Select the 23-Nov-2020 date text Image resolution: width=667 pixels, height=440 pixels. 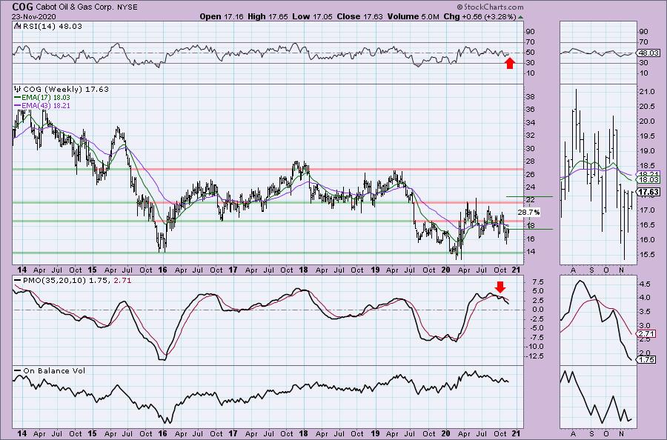click(x=33, y=16)
